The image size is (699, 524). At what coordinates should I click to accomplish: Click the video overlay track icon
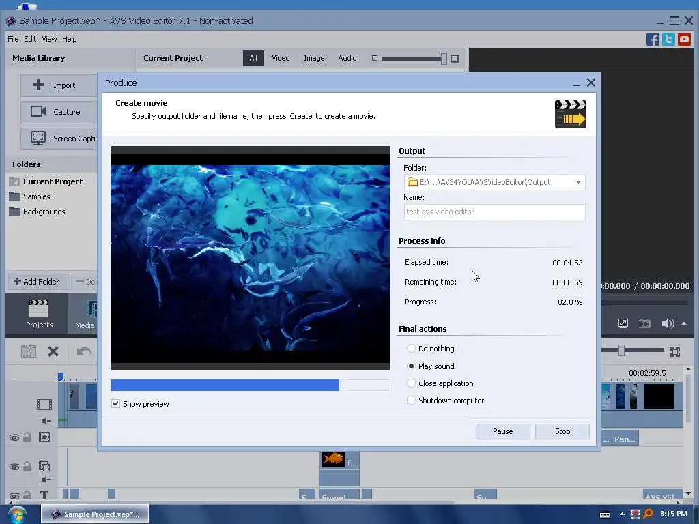tap(44, 466)
